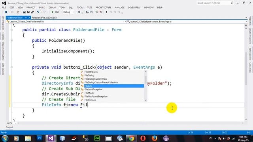Viewport: 253px width, 142px height.
Task: Open Dreamweaver from the taskbar
Action: point(97,138)
